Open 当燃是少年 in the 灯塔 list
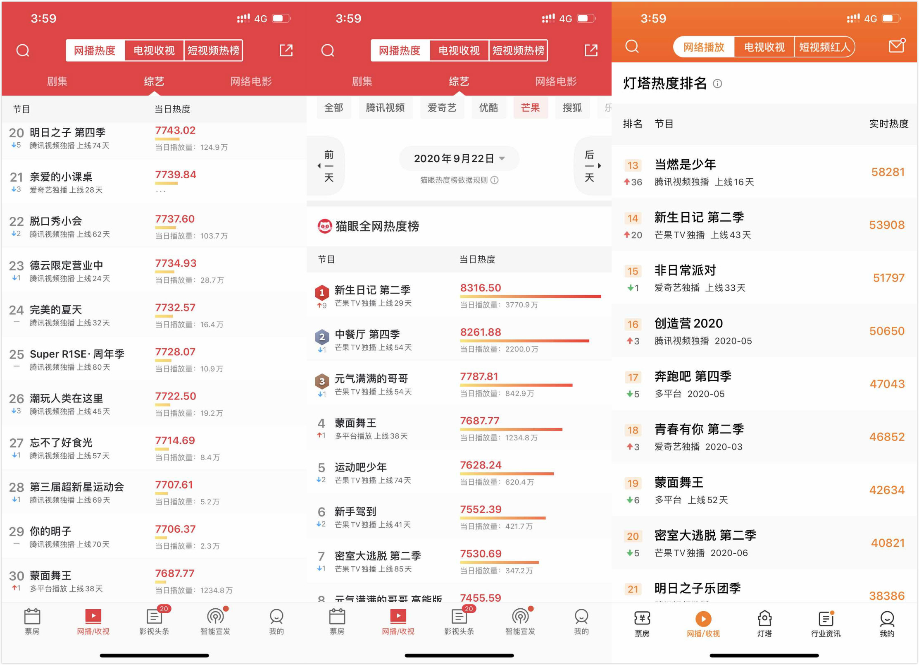The height and width of the screenshot is (665, 919). [x=764, y=172]
